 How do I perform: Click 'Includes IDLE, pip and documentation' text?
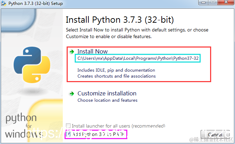click(116, 70)
